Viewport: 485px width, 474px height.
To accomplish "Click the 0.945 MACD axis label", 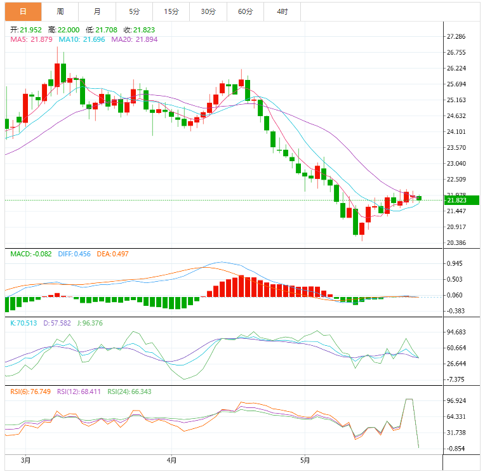I will click(455, 264).
